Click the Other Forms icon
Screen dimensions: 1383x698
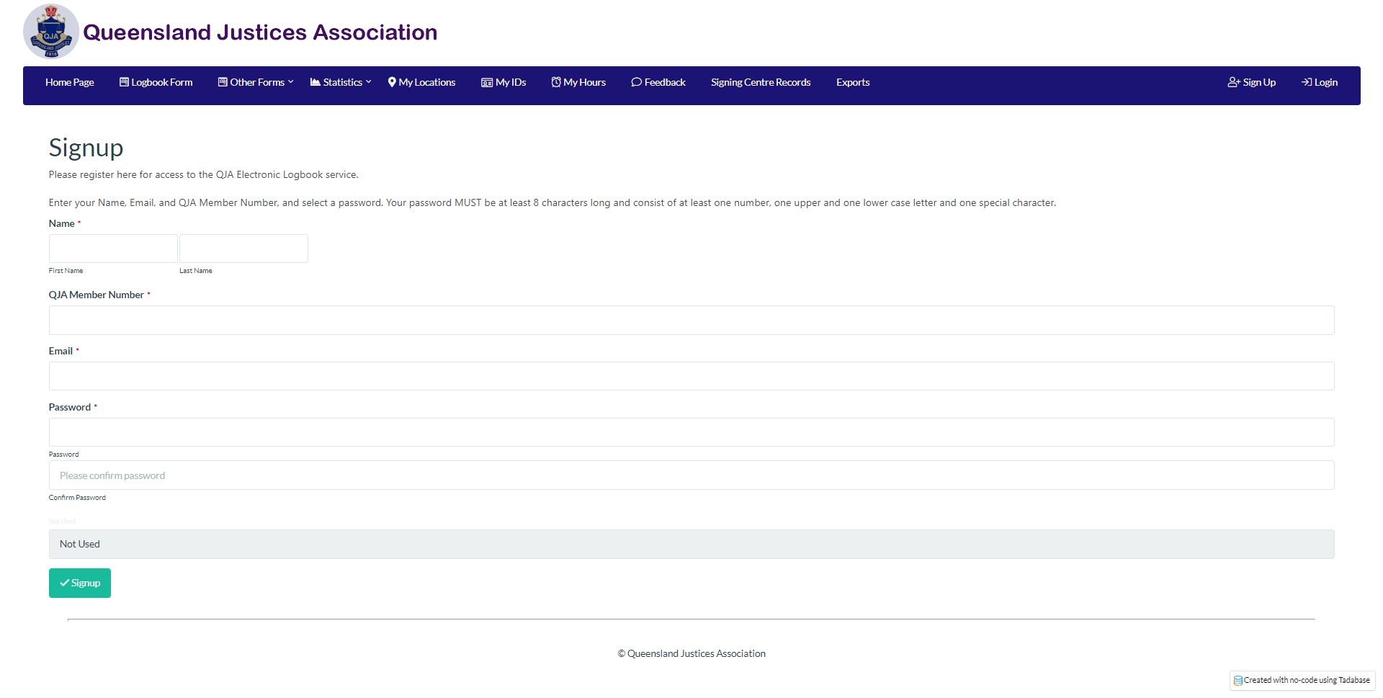223,82
